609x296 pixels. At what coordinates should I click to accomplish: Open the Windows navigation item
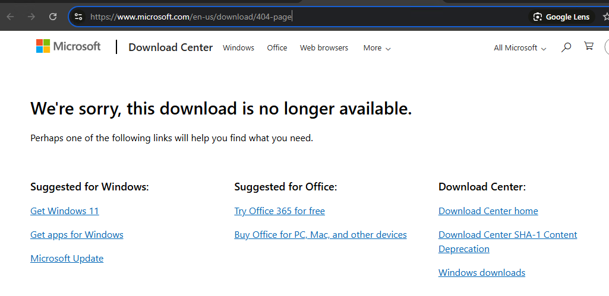pos(238,48)
